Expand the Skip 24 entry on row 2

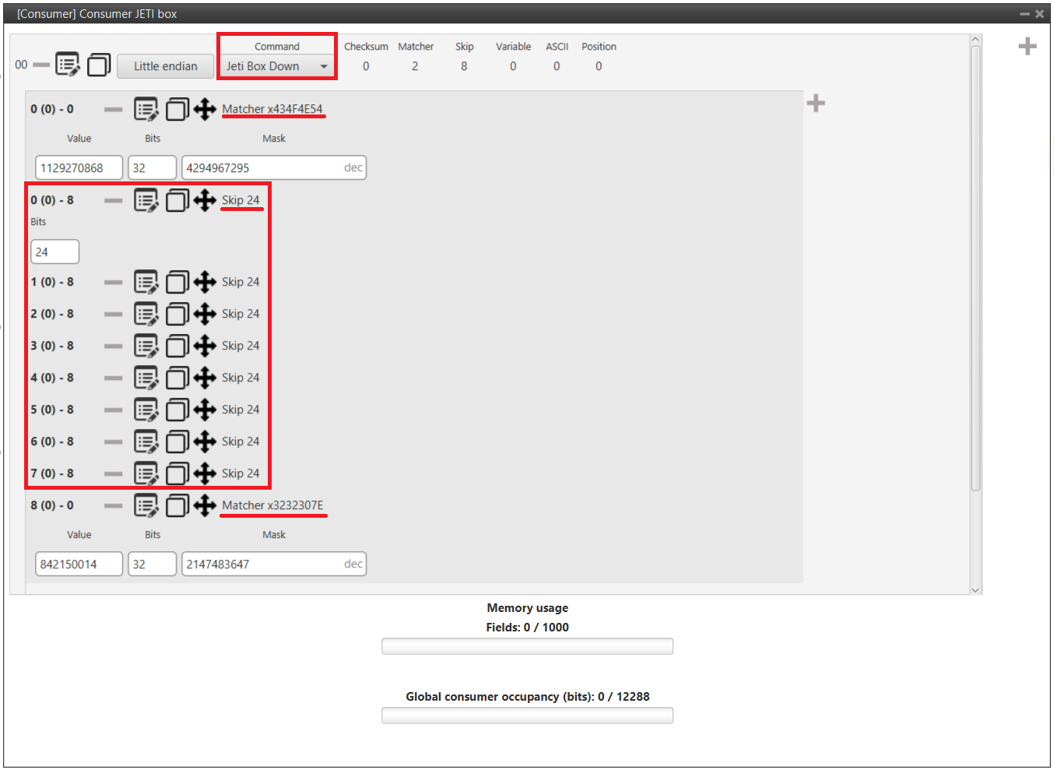[240, 314]
